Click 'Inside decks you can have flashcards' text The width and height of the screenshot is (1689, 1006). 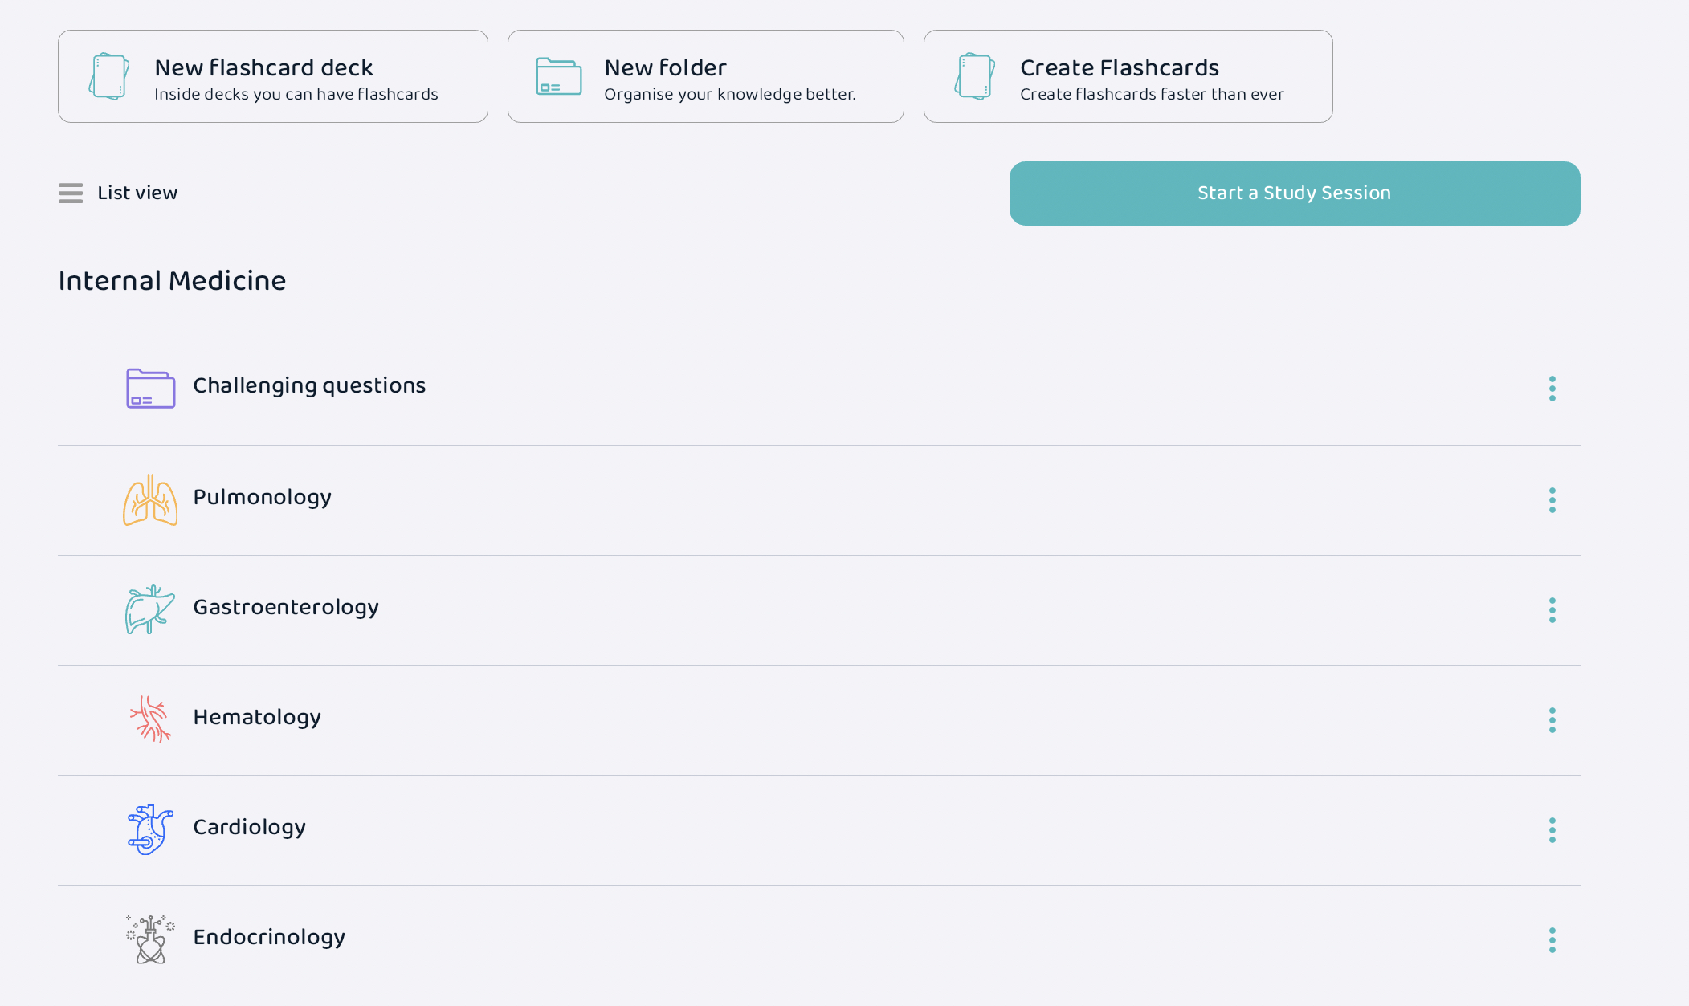(x=296, y=95)
